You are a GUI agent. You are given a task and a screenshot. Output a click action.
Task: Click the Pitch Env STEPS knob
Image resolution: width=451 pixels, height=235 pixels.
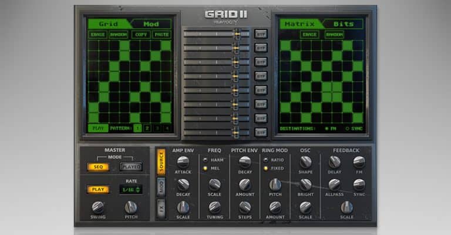coord(245,207)
